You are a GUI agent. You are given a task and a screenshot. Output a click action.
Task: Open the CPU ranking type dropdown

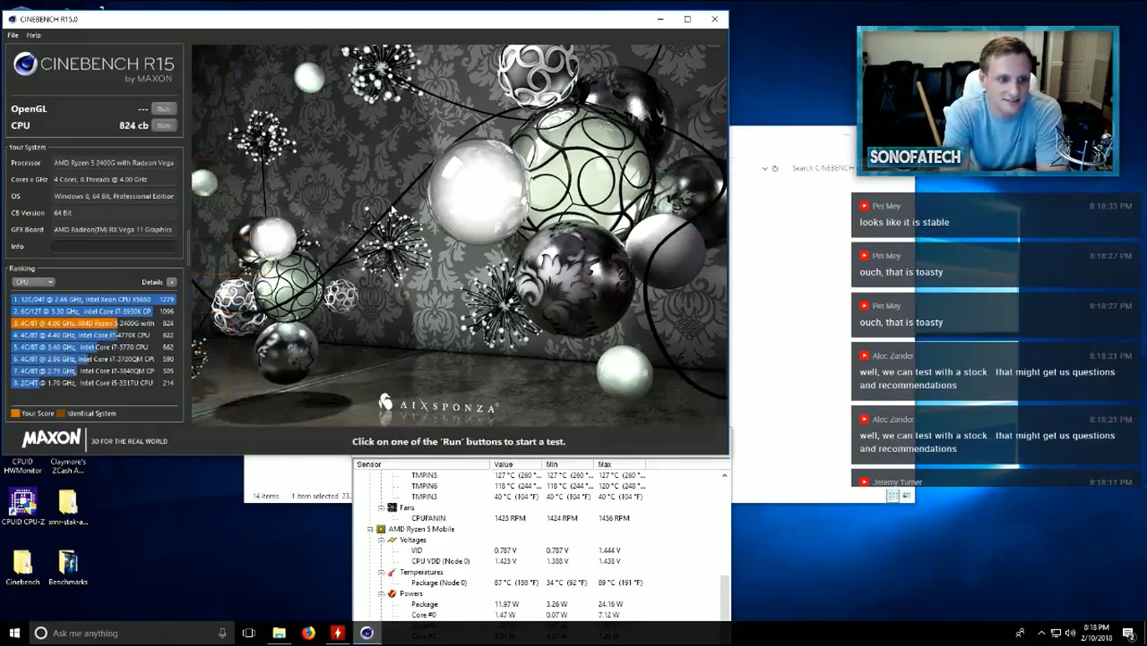[x=33, y=282]
